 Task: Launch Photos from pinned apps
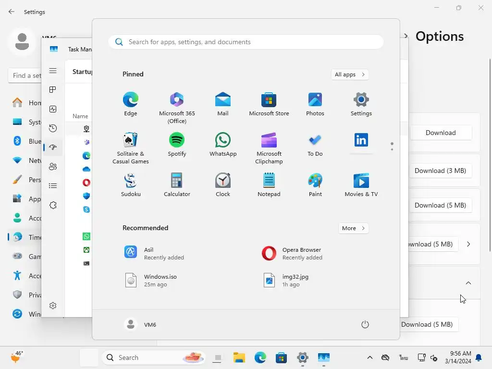click(x=315, y=104)
